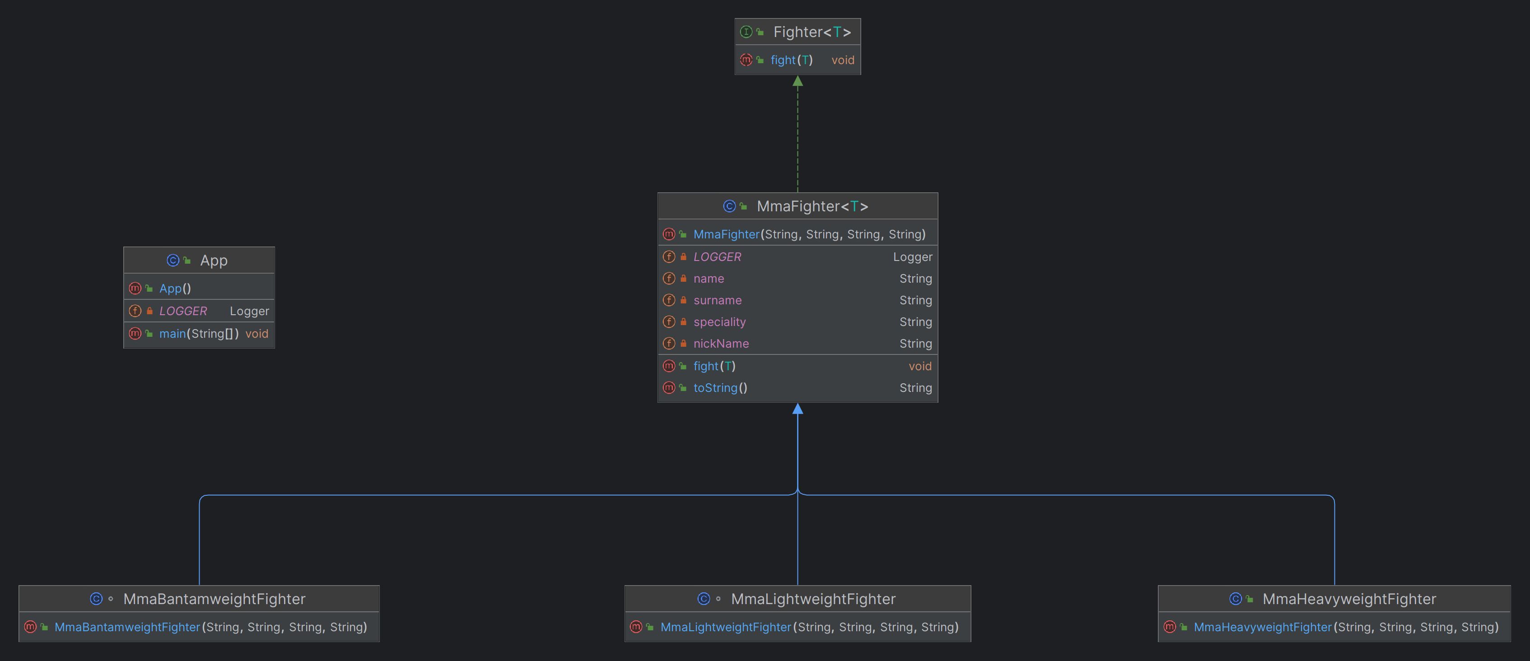Click the field icon beside speciality

click(669, 322)
